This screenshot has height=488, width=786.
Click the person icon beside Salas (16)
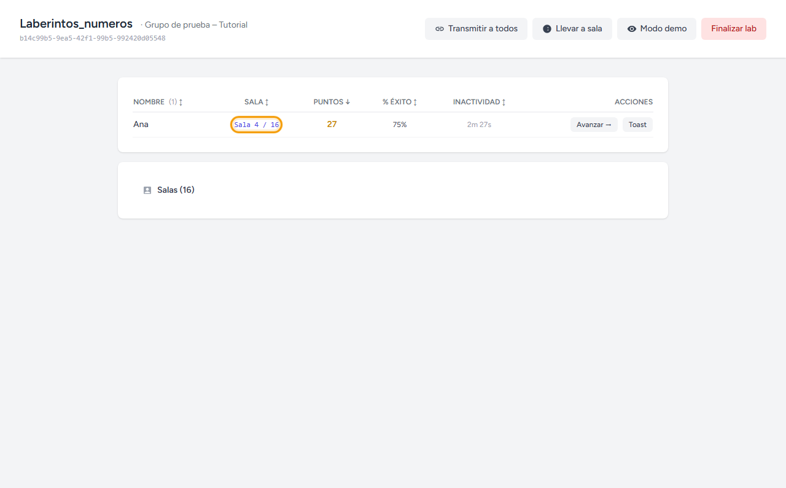coord(147,190)
